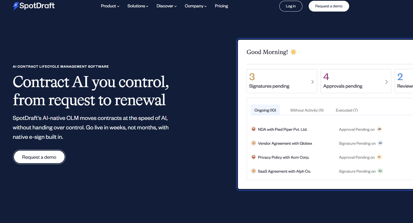Viewport: 413px width, 223px height.
Task: Select "Privacy Policy with Acm Corp."
Action: coord(284,157)
